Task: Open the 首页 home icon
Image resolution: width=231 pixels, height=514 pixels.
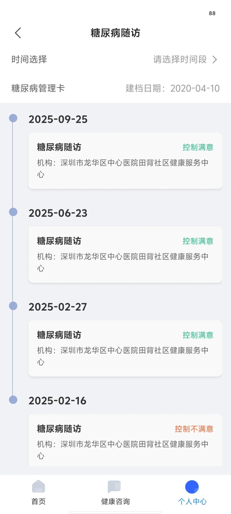Action: pos(38,486)
